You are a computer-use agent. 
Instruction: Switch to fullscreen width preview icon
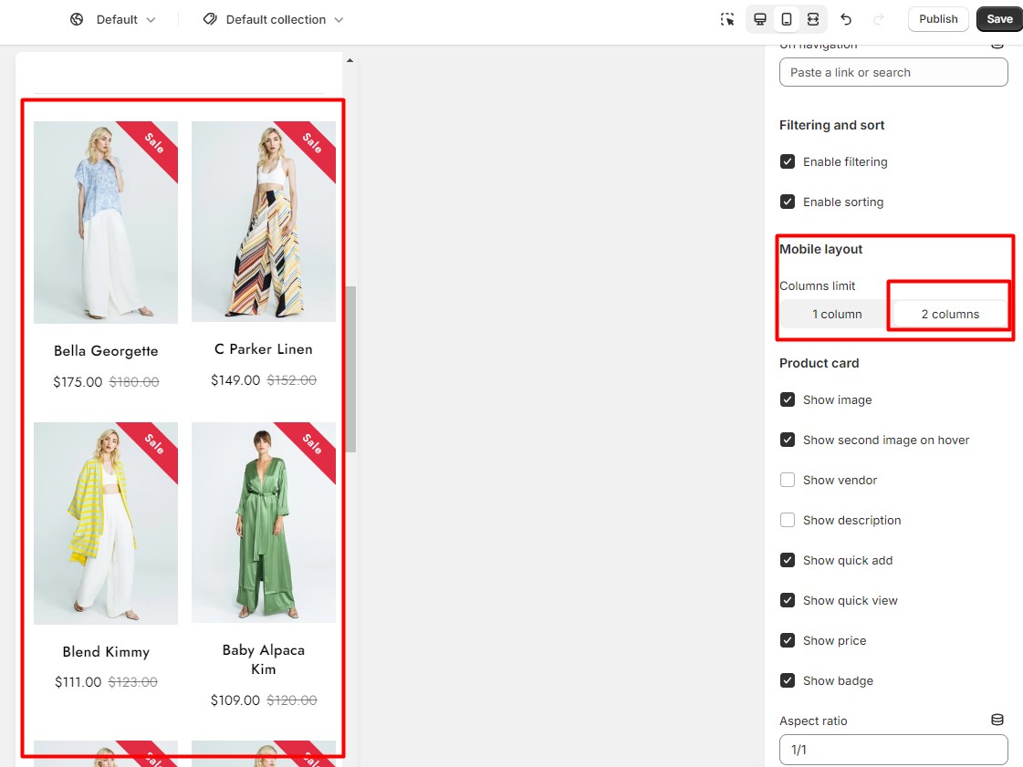[813, 19]
